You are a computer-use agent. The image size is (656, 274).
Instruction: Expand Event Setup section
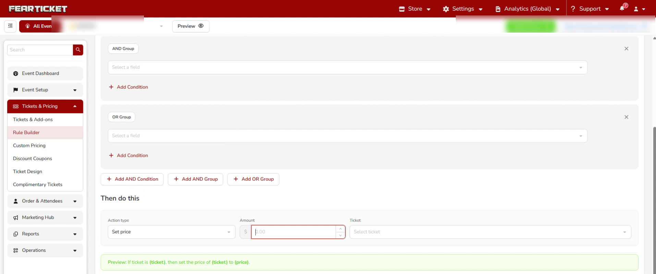(45, 90)
